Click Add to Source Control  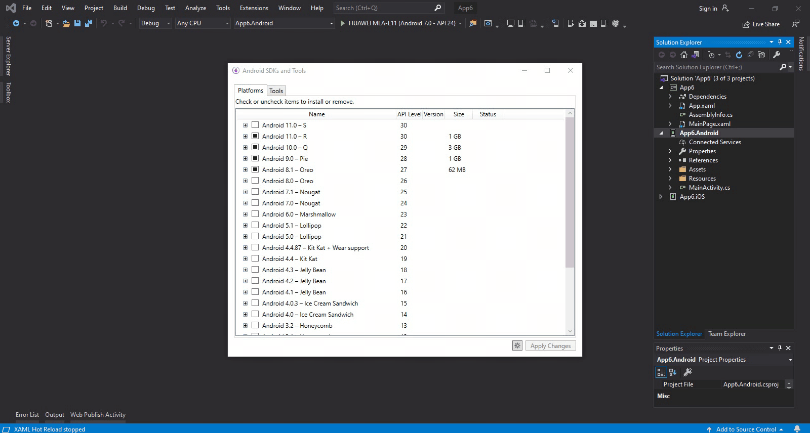(x=746, y=429)
